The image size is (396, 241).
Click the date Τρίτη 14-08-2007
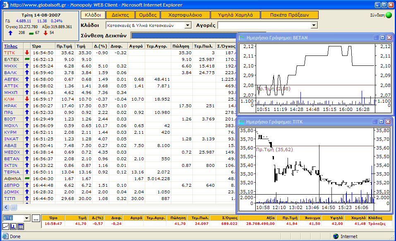pos(41,15)
